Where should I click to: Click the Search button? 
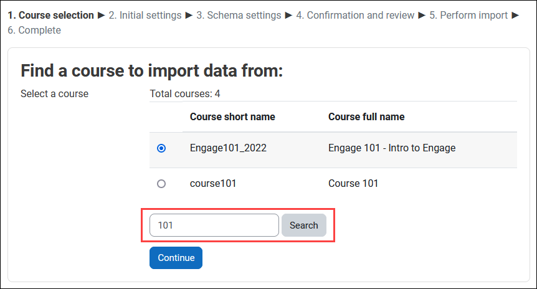pyautogui.click(x=304, y=225)
